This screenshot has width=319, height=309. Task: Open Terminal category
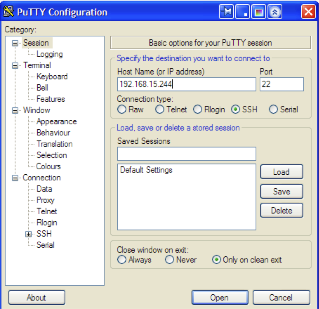pos(37,65)
